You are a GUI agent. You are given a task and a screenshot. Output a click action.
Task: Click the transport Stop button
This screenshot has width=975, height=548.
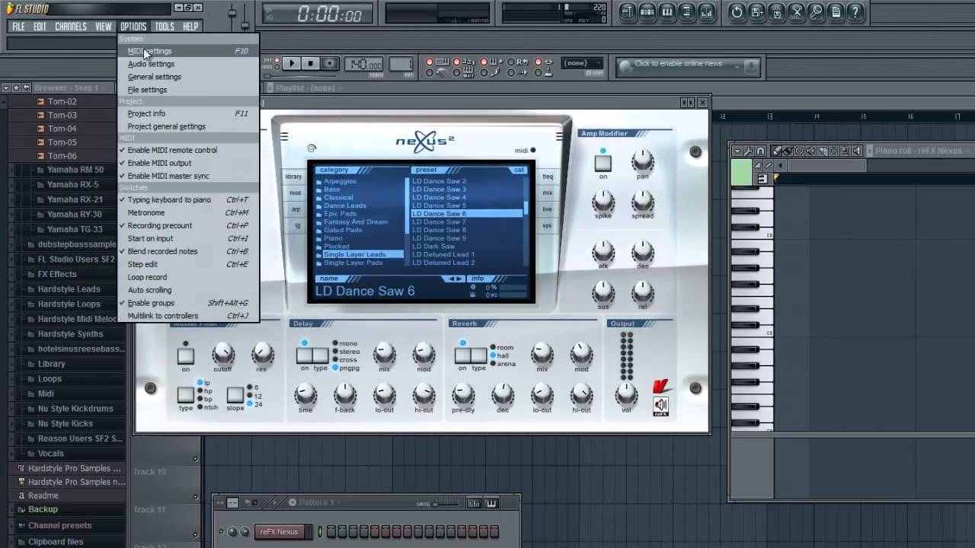310,64
